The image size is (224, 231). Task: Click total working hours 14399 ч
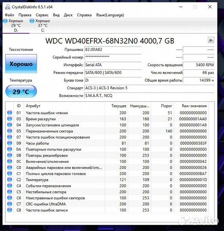[x=198, y=80]
